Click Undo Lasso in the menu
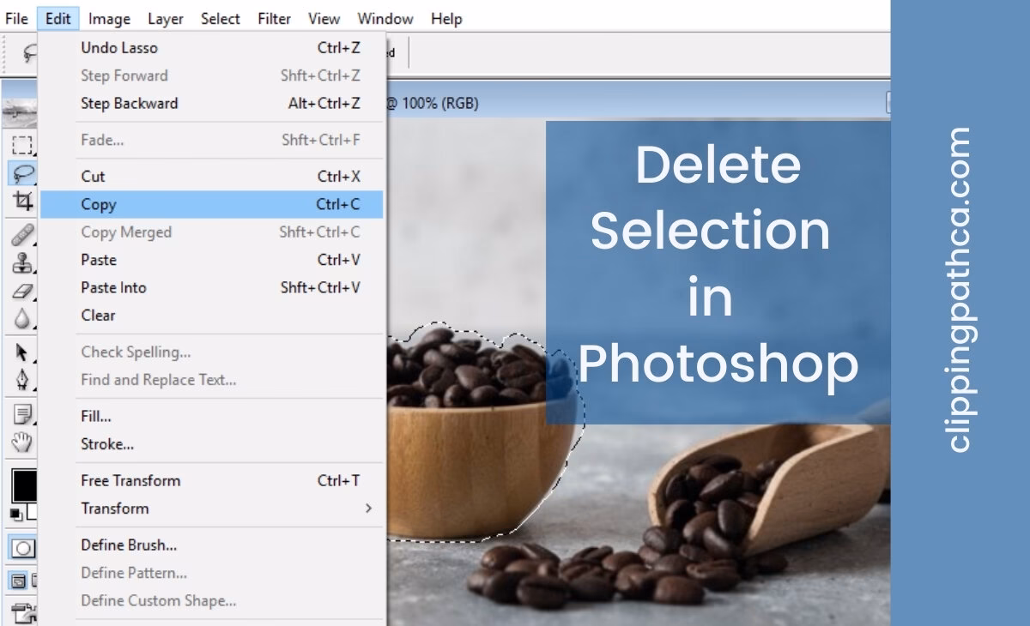1030x626 pixels. tap(118, 48)
